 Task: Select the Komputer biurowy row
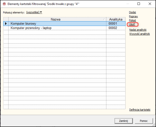64,24
